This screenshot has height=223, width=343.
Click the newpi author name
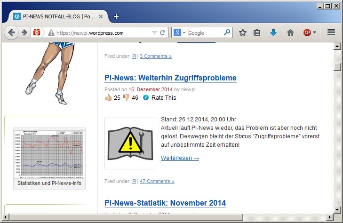[188, 89]
